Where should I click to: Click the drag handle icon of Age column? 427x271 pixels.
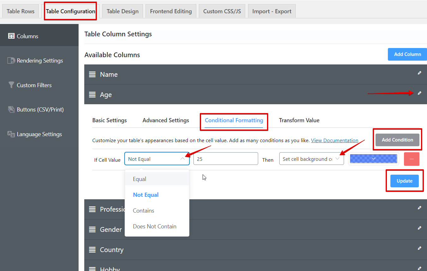(x=92, y=95)
